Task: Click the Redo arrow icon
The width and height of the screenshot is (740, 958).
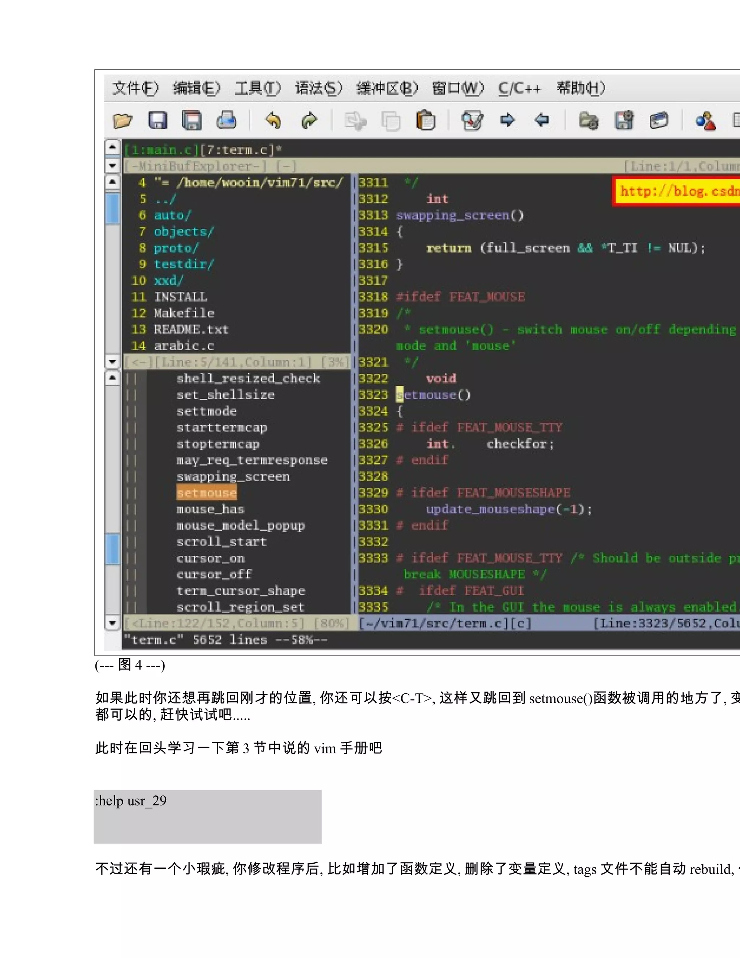Action: pos(309,120)
